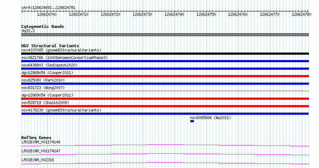The width and height of the screenshot is (319, 168).
Task: Select the gray 9q33.3 cytogenetic band bar
Action: [x=165, y=35]
